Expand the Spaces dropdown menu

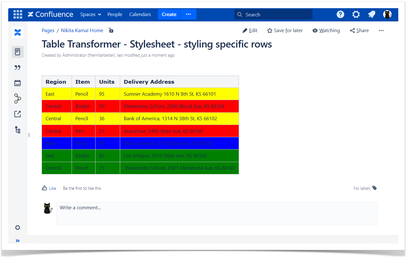[x=91, y=14]
